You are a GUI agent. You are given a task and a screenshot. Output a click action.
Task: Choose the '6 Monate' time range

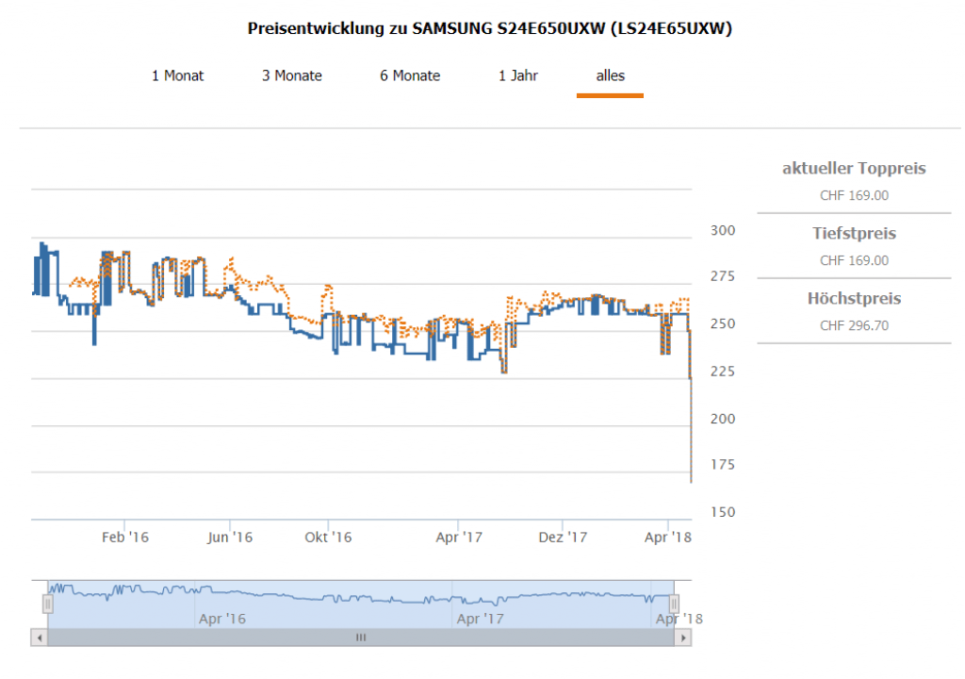410,75
